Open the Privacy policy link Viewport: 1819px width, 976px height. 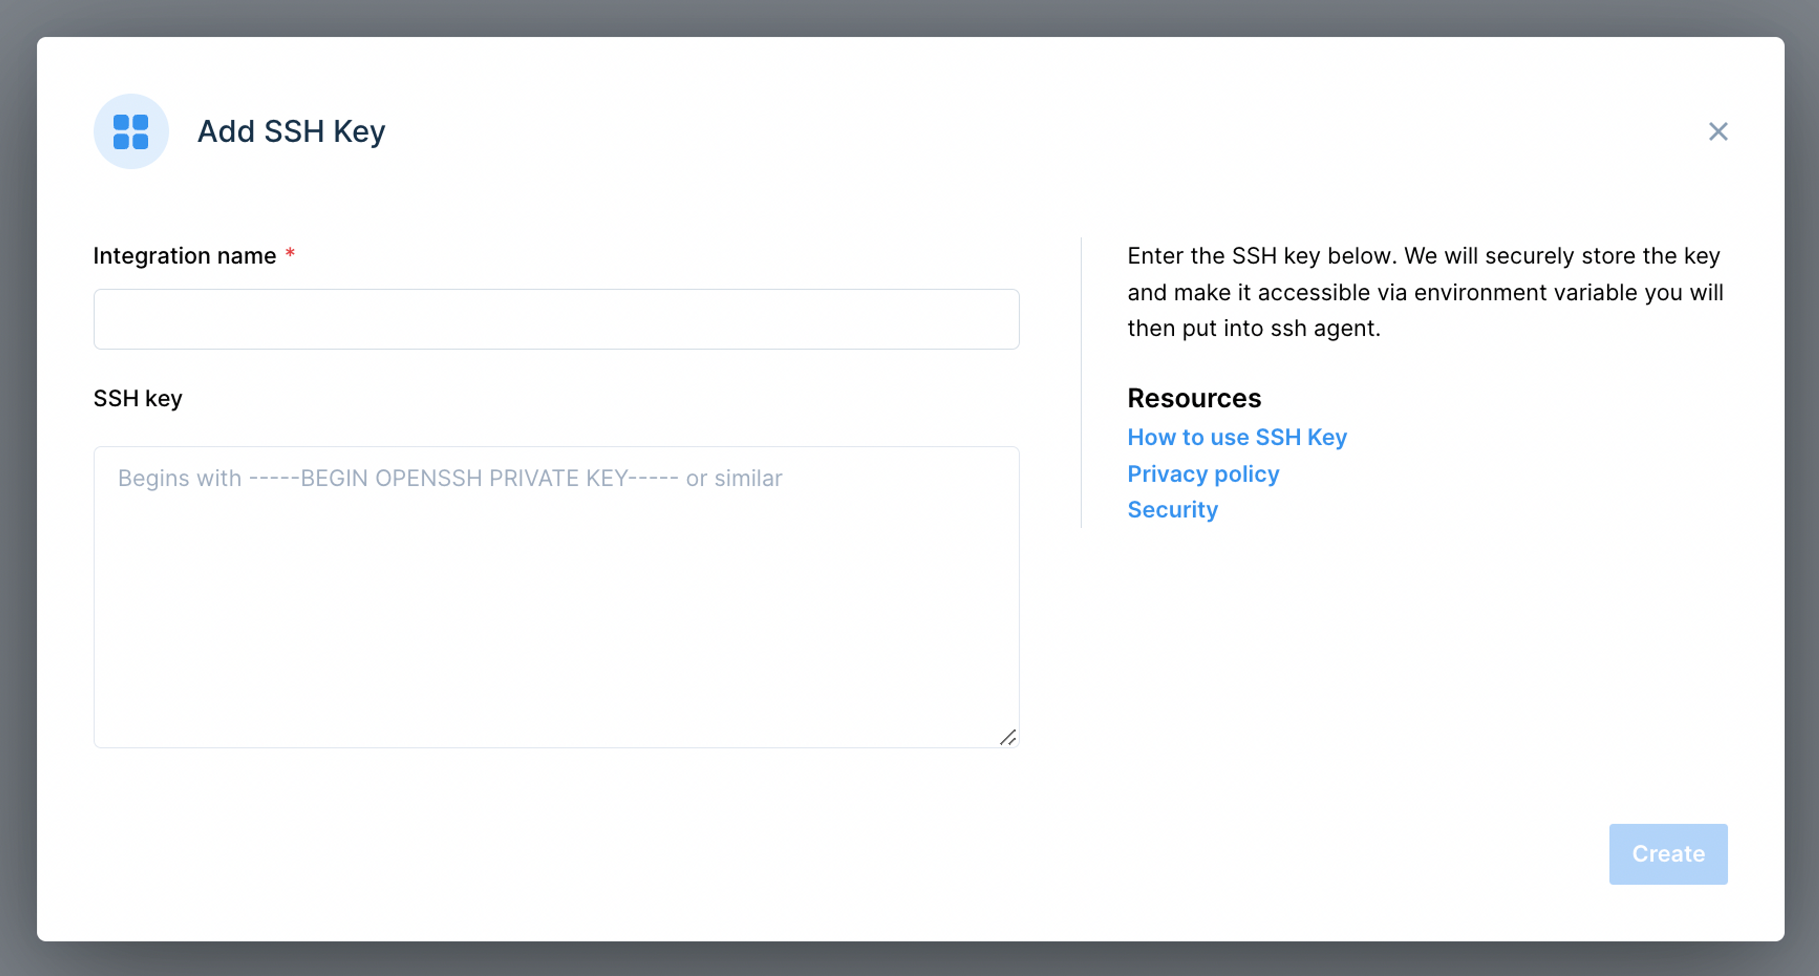click(x=1203, y=474)
